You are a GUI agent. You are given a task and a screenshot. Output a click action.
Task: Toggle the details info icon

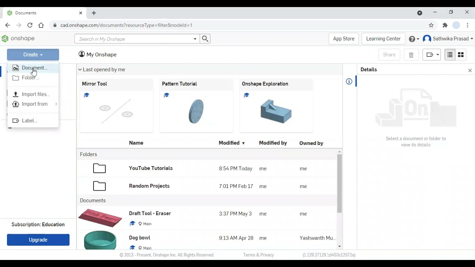click(349, 82)
